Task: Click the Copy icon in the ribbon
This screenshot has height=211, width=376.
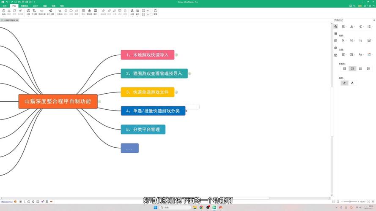Action: tap(14, 11)
